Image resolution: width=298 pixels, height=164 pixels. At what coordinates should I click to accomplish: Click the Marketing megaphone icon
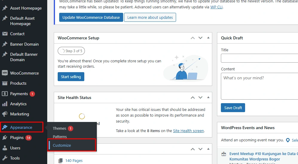[x=5, y=114]
